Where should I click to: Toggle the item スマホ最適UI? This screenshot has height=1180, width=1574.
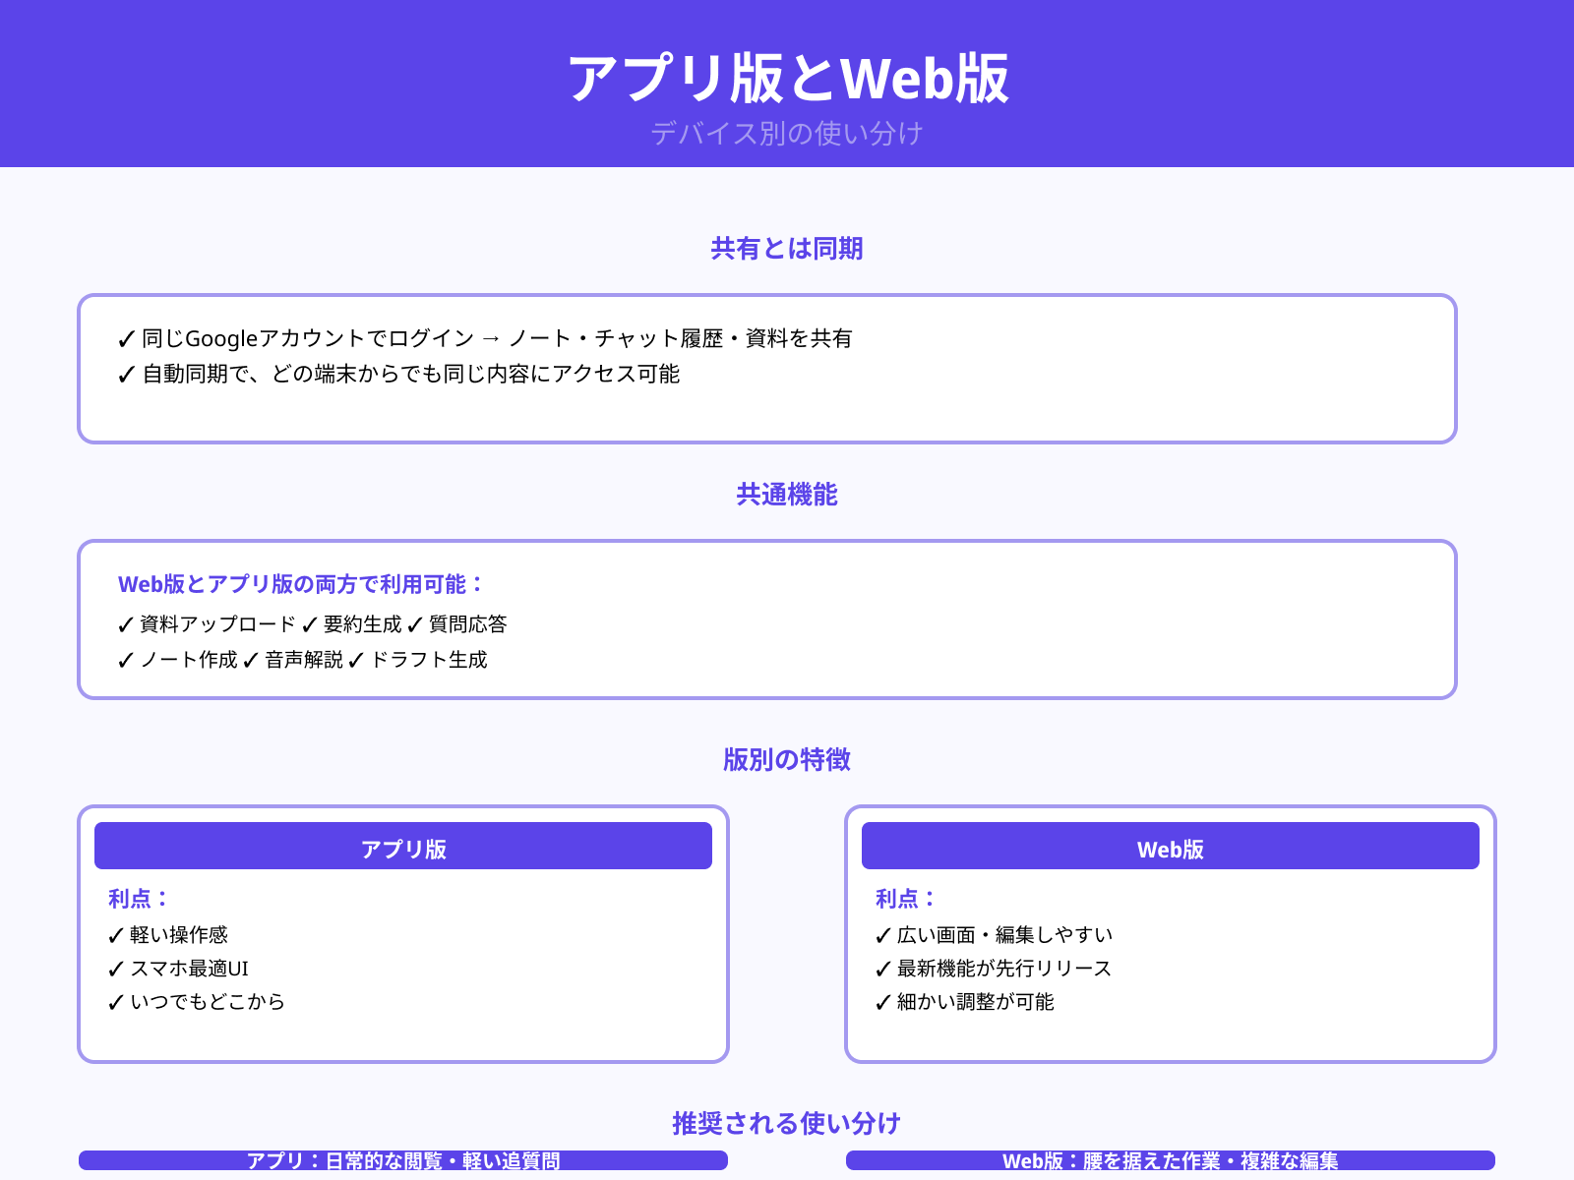click(x=191, y=969)
